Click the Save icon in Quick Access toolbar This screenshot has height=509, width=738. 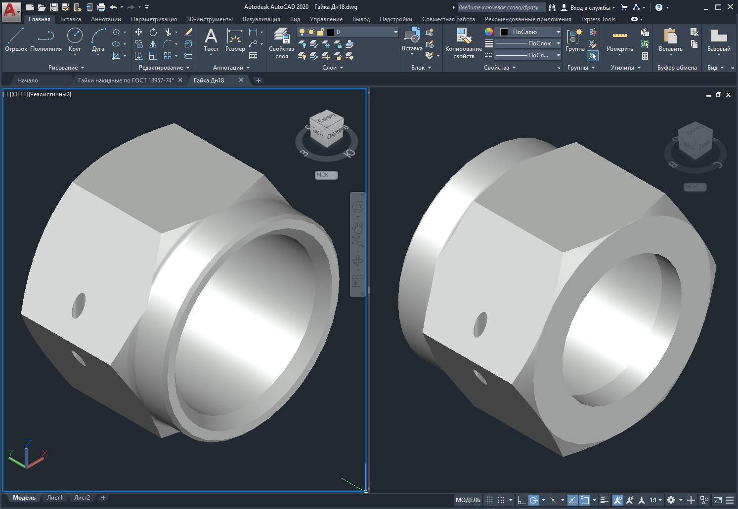pyautogui.click(x=54, y=7)
